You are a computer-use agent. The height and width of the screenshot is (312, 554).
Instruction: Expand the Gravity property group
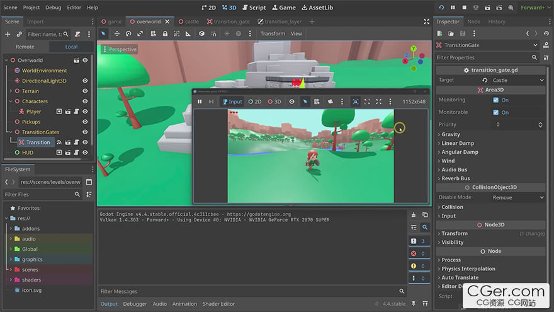(x=451, y=134)
